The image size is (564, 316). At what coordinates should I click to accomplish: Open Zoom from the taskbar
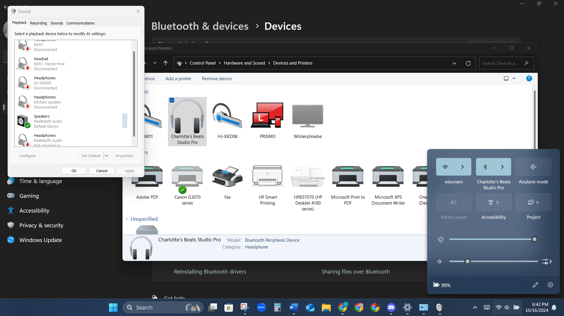[261, 307]
